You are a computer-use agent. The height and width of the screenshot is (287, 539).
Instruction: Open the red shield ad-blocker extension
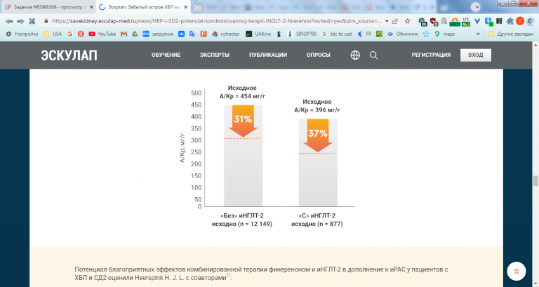[x=434, y=22]
